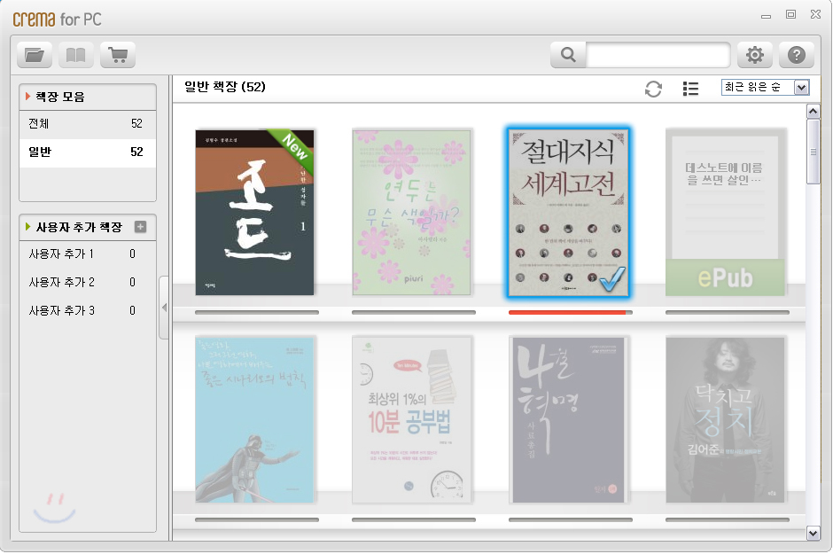
Task: Click the refresh sync icon
Action: (653, 89)
